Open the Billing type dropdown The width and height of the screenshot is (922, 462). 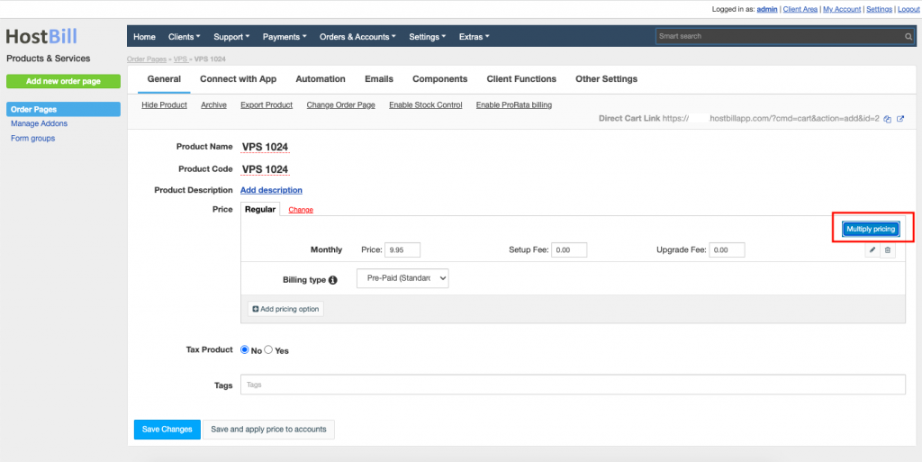pyautogui.click(x=402, y=278)
